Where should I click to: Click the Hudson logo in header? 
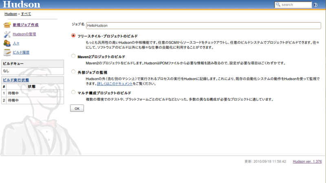click(22, 4)
